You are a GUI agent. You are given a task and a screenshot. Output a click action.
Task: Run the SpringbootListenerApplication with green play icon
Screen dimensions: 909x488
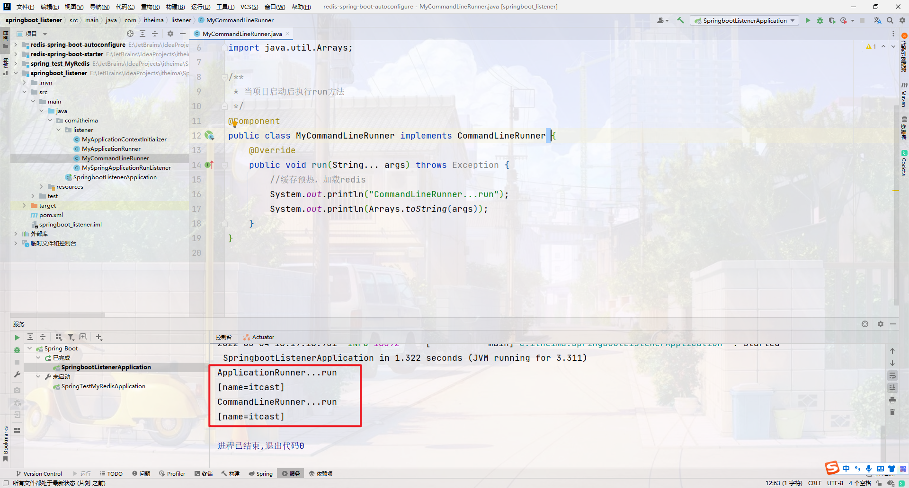(808, 20)
